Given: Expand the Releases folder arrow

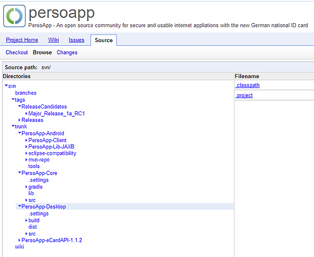Looking at the screenshot, I should click(19, 120).
